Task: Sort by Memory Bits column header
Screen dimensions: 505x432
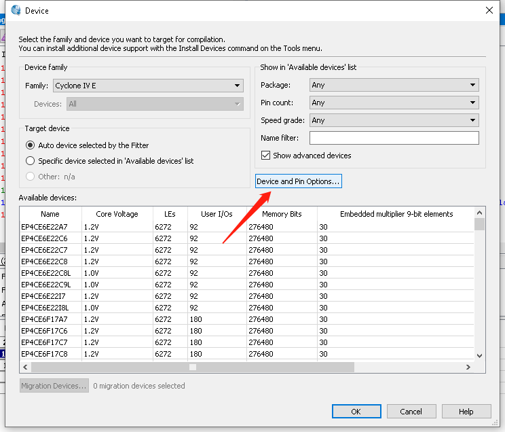Action: coord(282,214)
